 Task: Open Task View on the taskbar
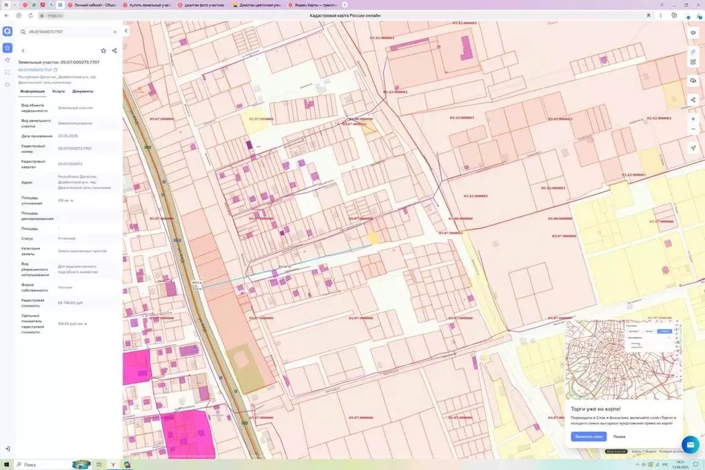click(x=99, y=464)
